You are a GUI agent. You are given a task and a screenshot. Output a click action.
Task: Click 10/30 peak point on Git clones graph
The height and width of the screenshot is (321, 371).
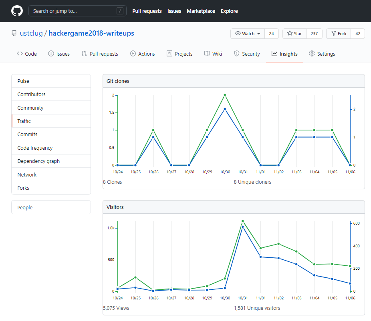click(225, 95)
